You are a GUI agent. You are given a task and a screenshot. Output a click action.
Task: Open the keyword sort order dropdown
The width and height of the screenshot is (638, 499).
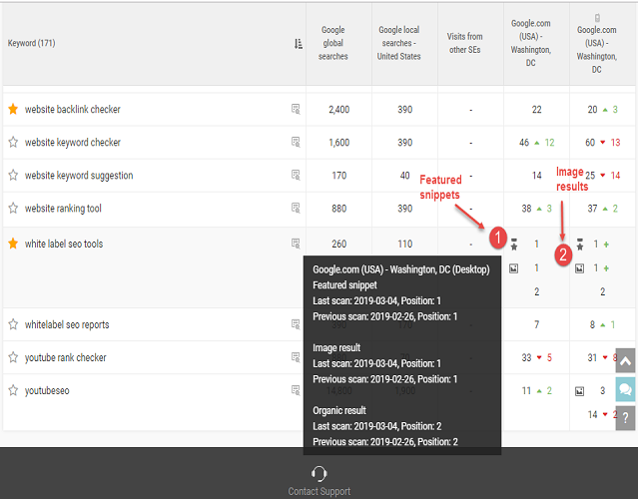pos(299,43)
